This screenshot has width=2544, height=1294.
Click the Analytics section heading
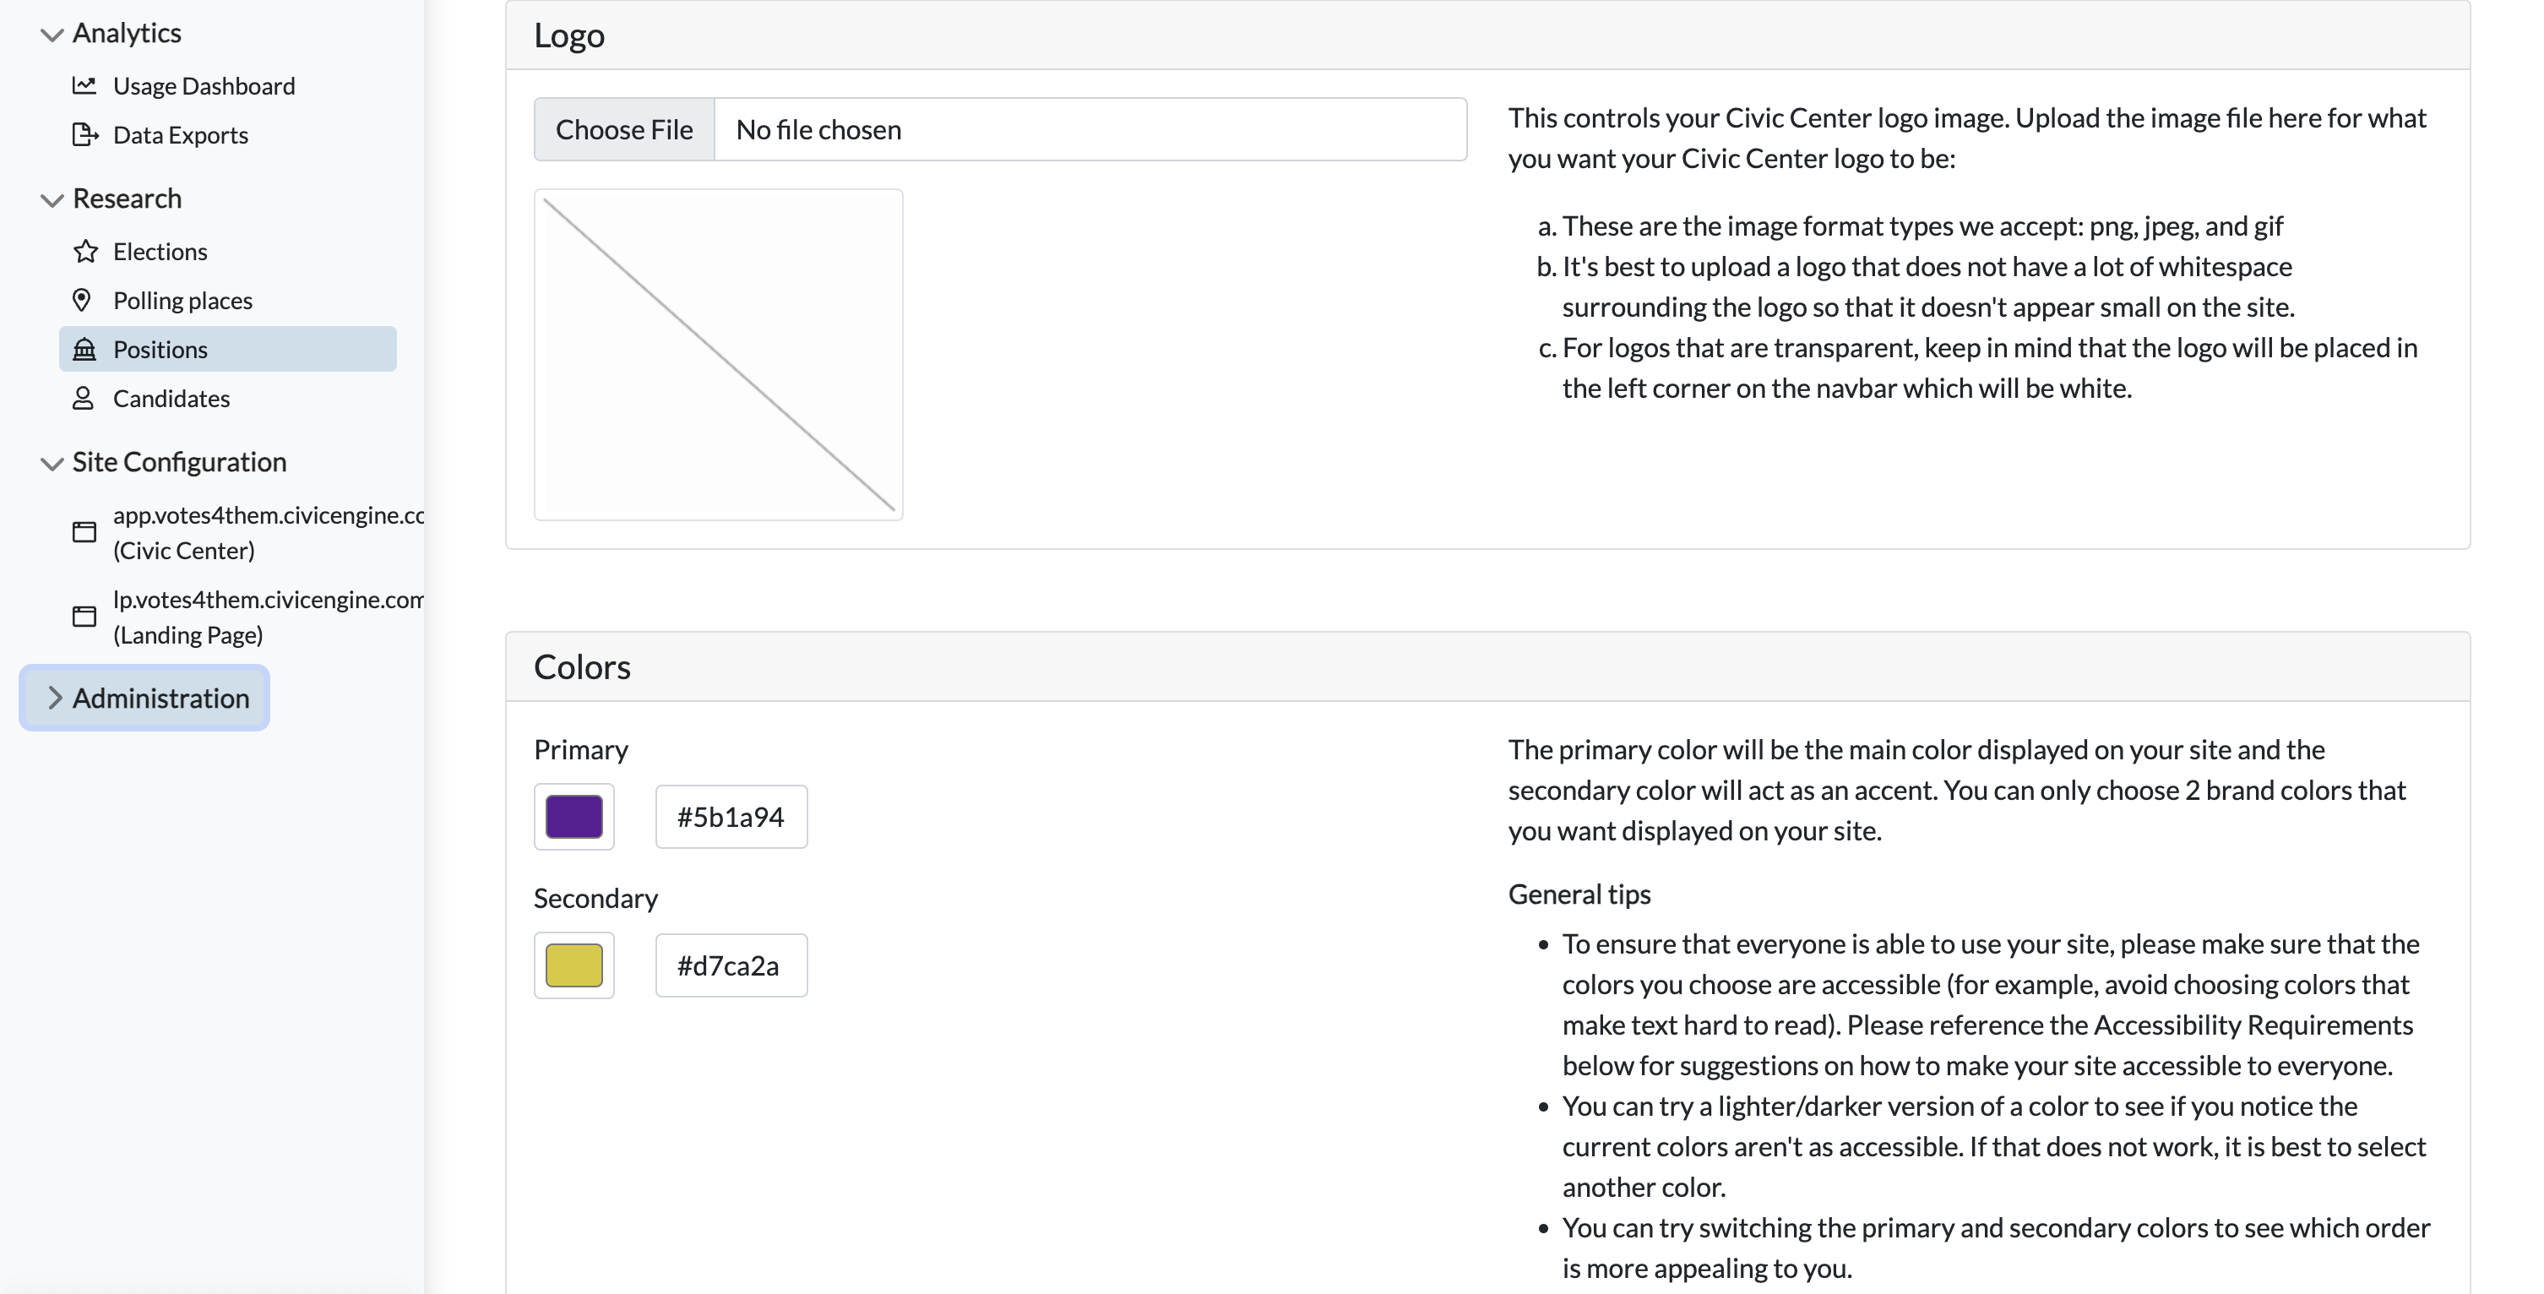click(127, 33)
